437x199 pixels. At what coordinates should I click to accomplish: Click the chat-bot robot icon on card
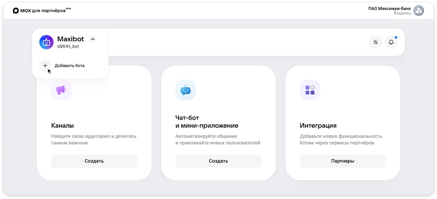point(185,90)
